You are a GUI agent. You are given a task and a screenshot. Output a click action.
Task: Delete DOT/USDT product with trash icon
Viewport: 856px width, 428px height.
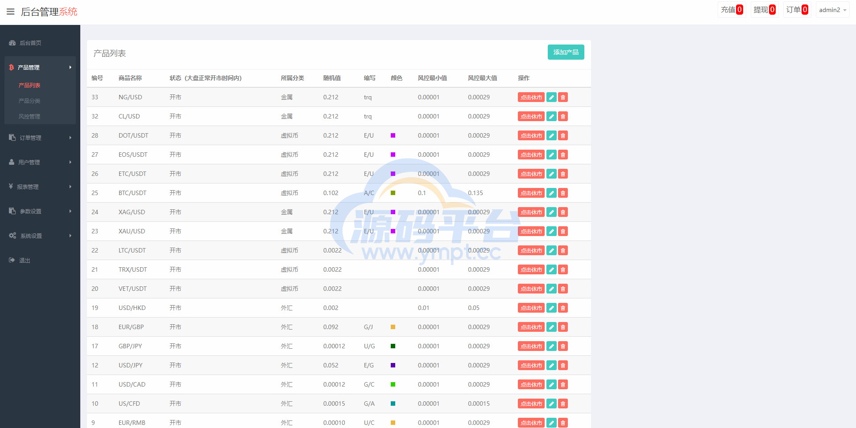coord(563,135)
